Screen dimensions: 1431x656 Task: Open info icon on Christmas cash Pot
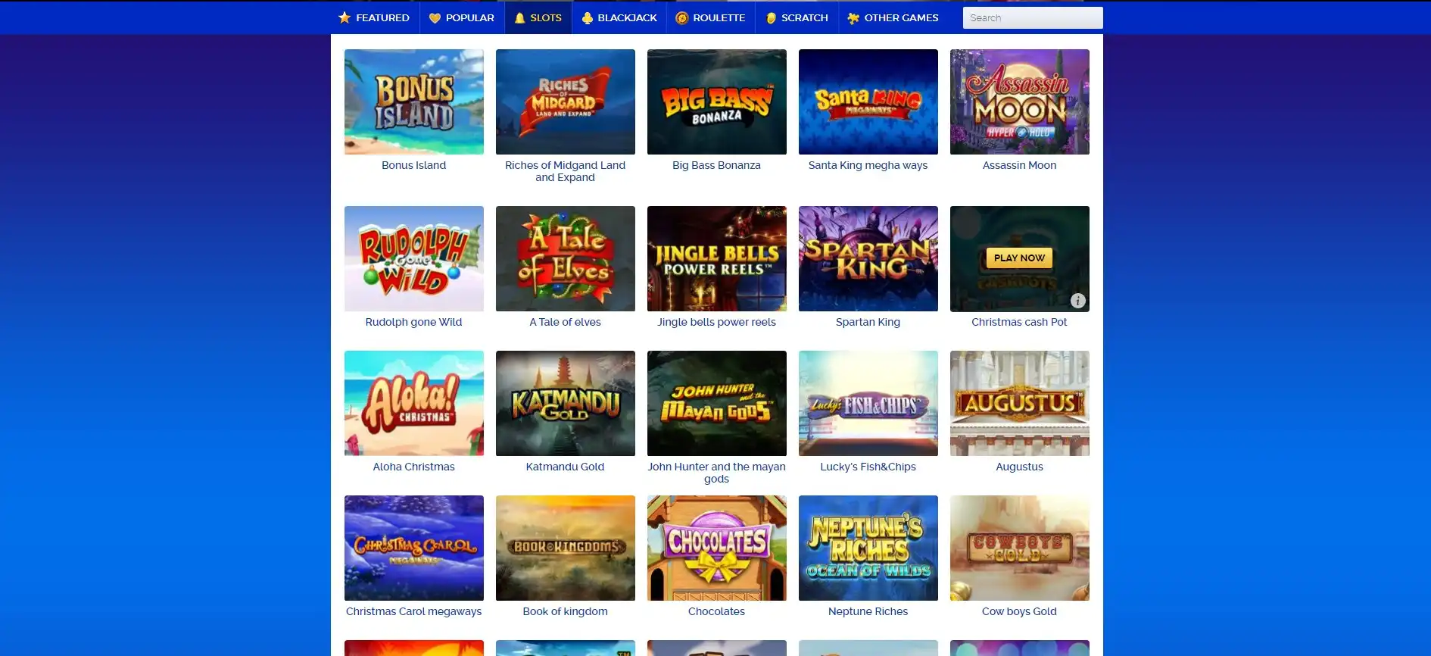pyautogui.click(x=1078, y=301)
